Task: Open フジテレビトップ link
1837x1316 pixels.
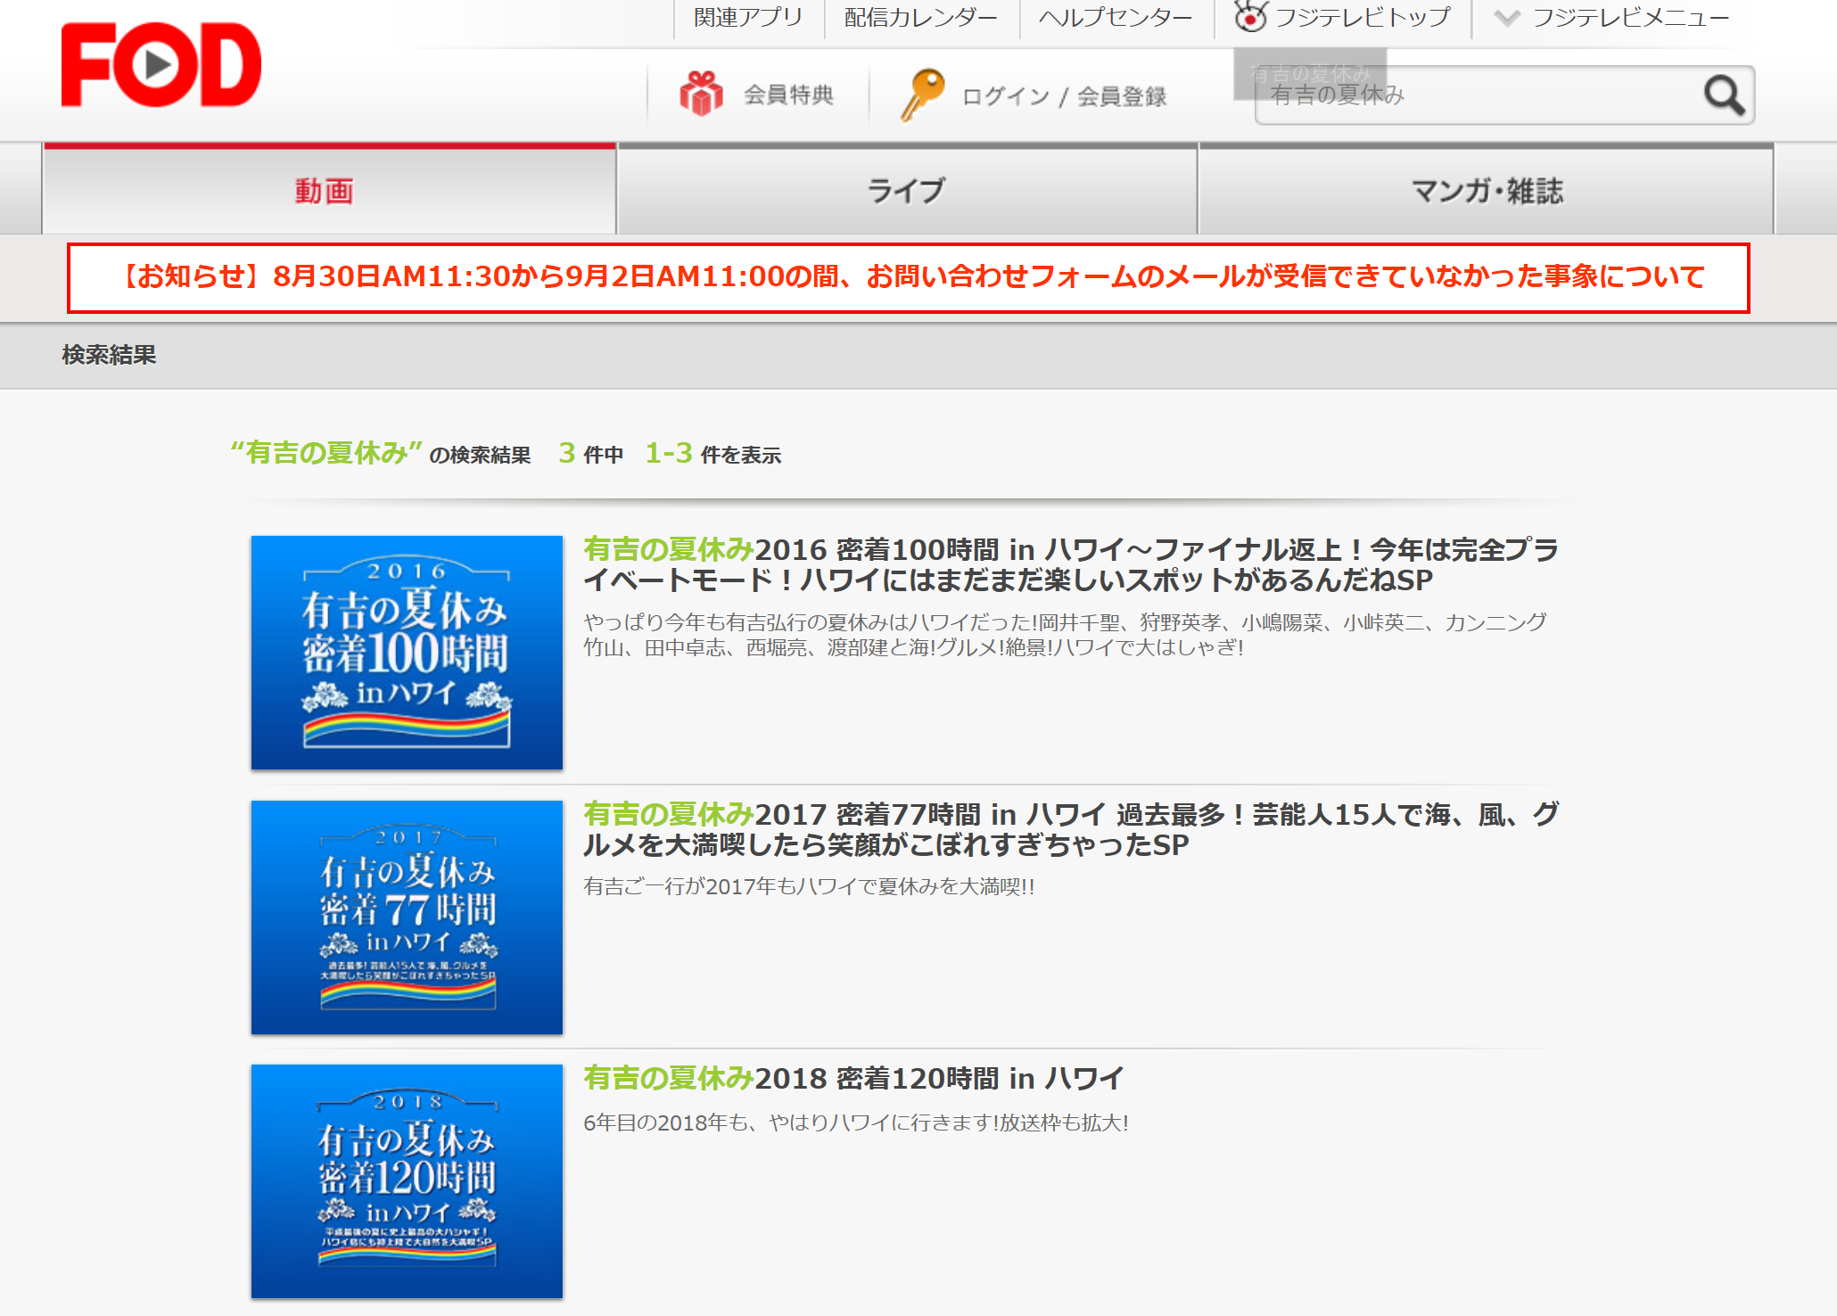Action: click(1363, 17)
